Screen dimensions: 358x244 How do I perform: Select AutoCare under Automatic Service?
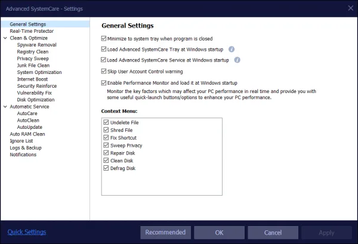click(27, 113)
